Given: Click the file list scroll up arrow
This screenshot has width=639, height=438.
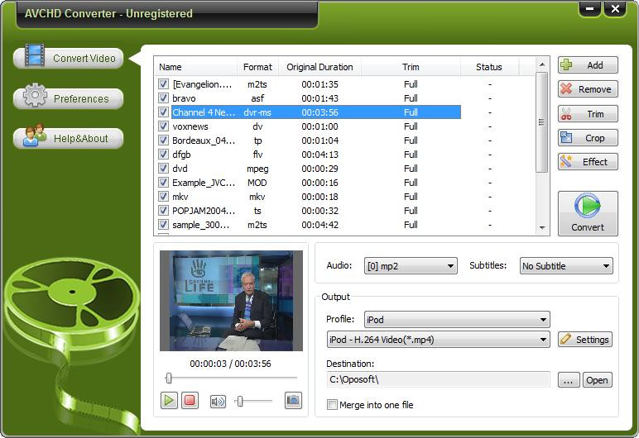Looking at the screenshot, I should [x=542, y=64].
